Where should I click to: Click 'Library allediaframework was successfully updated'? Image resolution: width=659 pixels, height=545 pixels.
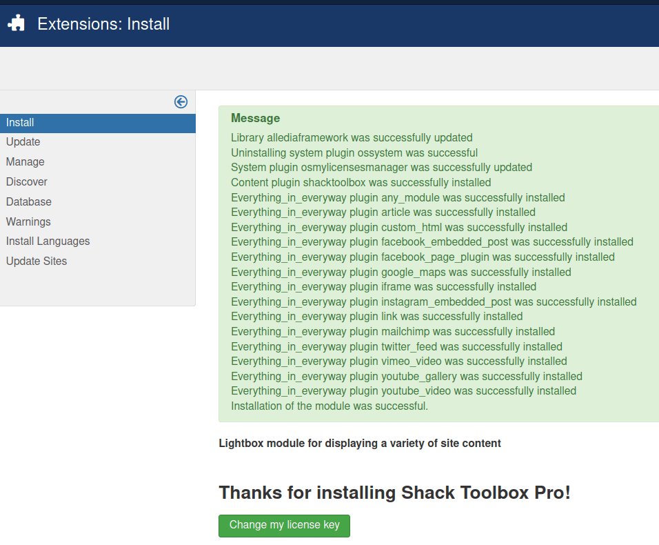tap(352, 138)
